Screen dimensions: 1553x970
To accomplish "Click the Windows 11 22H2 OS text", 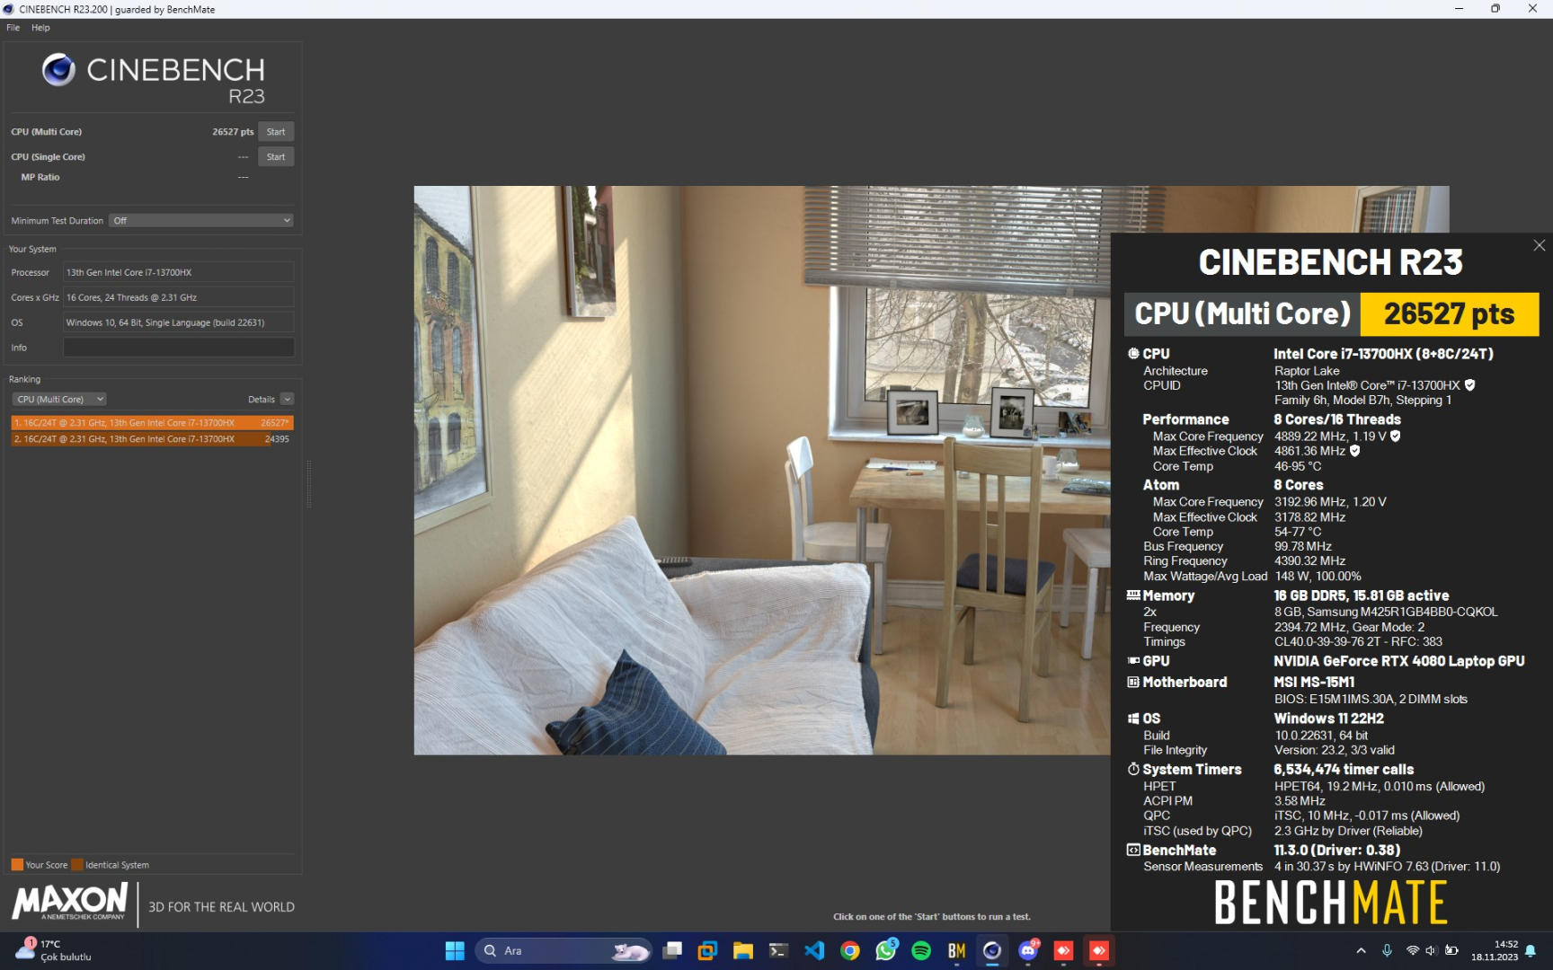I will [1328, 719].
